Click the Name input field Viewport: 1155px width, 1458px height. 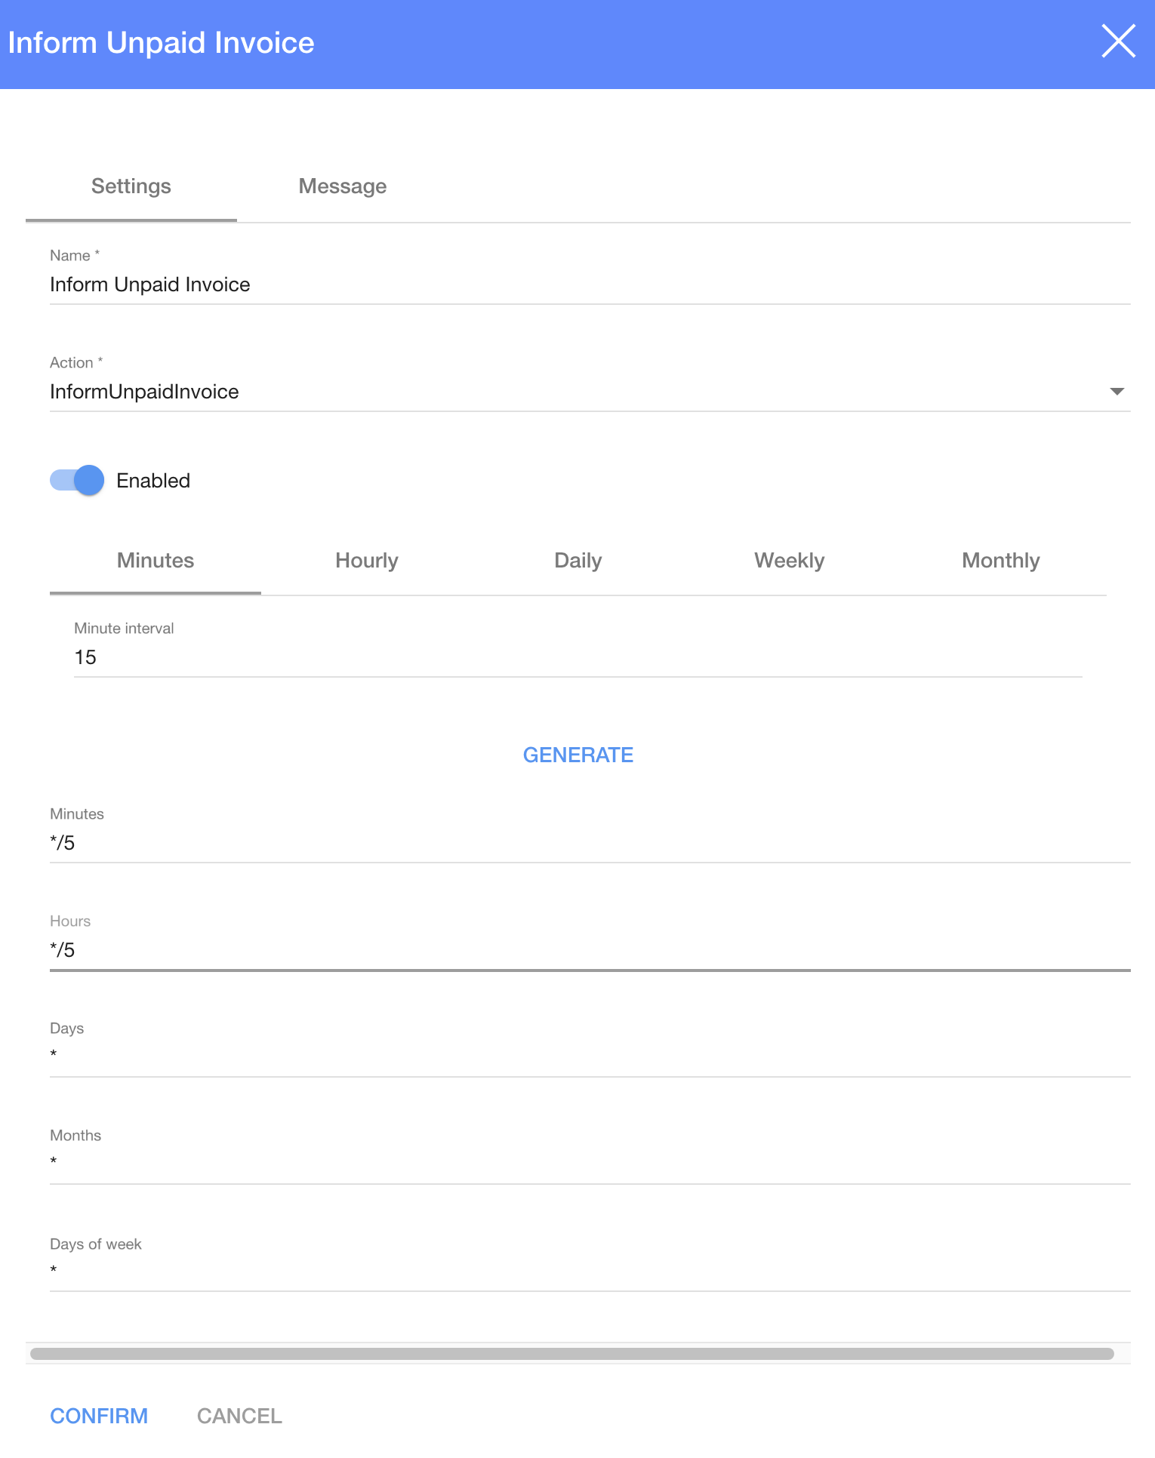pos(589,285)
